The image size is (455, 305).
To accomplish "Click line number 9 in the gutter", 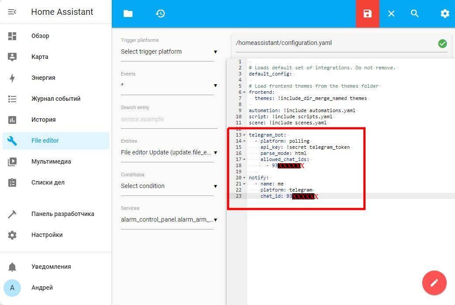I will tap(240, 110).
